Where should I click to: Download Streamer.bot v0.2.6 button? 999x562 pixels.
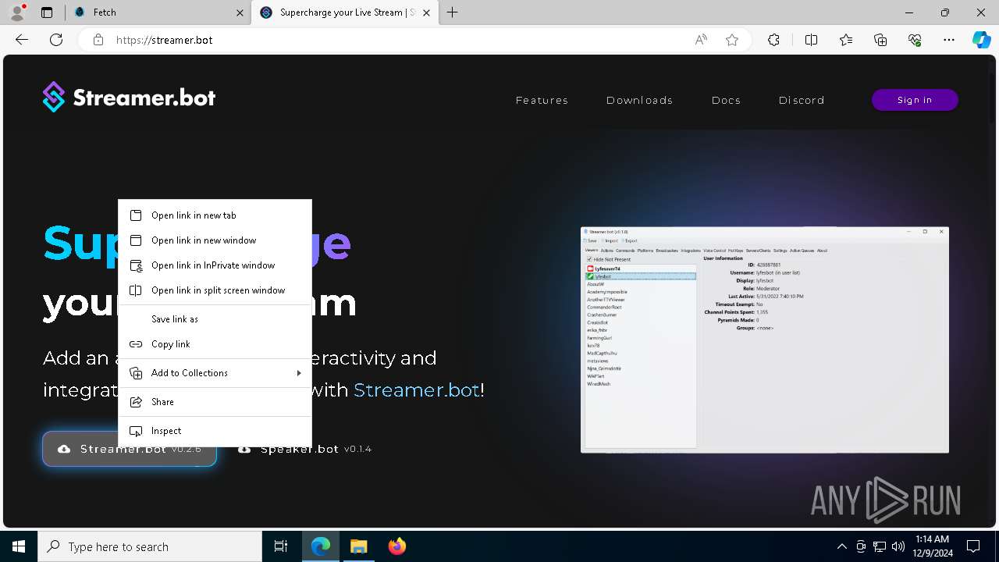click(130, 449)
